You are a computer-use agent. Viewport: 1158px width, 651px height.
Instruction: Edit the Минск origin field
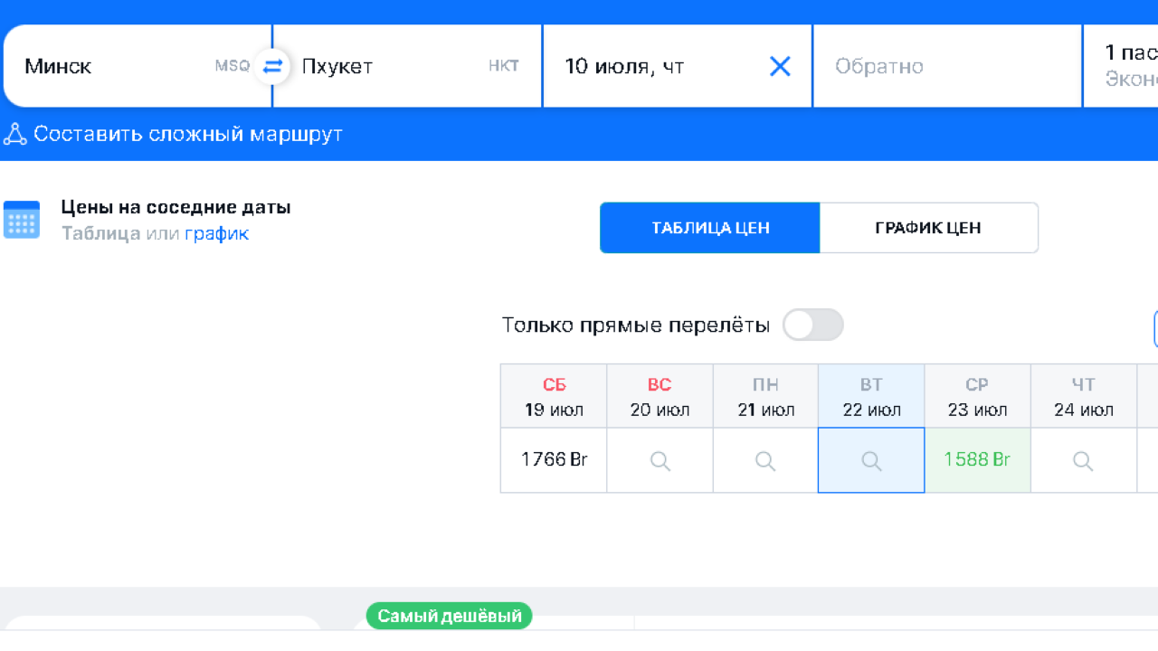tap(109, 66)
